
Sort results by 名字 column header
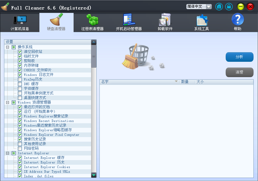[139, 82]
